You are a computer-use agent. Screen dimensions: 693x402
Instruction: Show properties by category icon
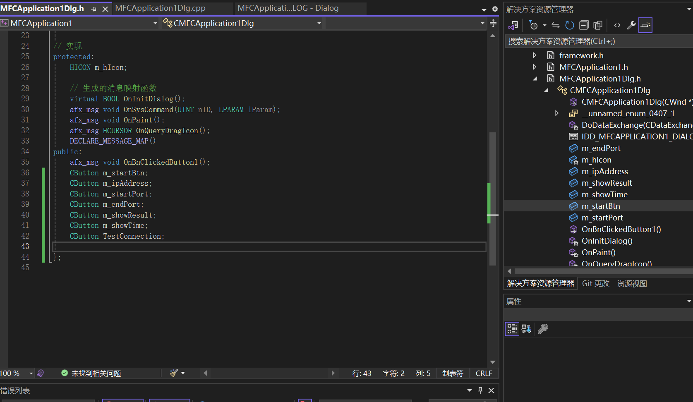pos(512,329)
